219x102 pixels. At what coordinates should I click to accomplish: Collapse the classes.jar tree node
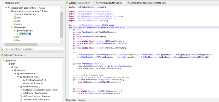tap(12, 27)
